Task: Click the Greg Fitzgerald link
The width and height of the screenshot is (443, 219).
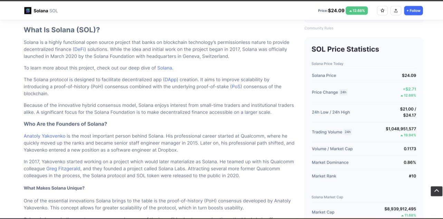Action: tap(63, 169)
